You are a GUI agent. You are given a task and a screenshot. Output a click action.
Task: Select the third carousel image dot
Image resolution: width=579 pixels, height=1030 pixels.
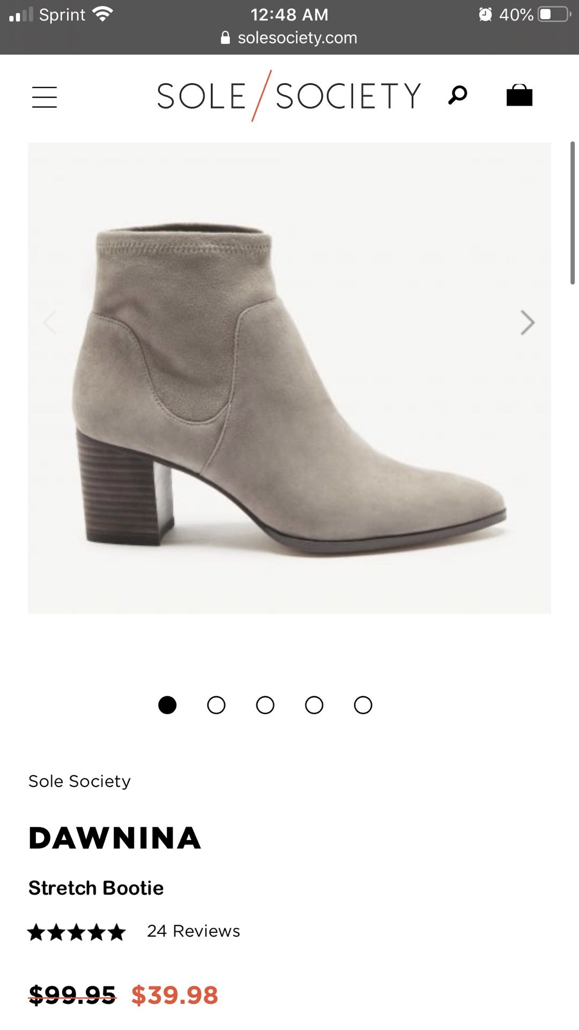pos(265,705)
